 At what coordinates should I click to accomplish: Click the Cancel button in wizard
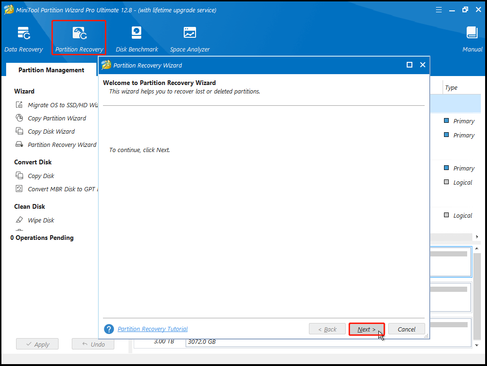click(407, 329)
